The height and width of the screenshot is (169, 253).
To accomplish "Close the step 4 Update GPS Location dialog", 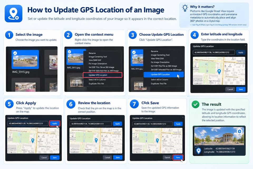I will point(245,45).
